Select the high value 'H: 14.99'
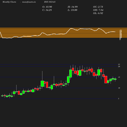The height and width of the screenshot is (127, 127). 73,7
